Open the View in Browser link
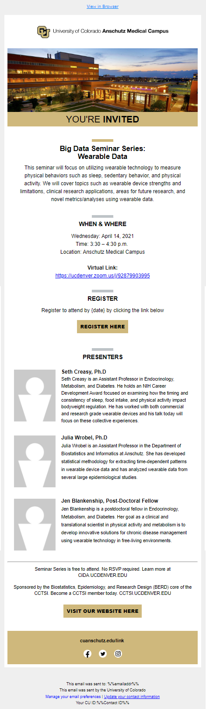 coord(103,7)
